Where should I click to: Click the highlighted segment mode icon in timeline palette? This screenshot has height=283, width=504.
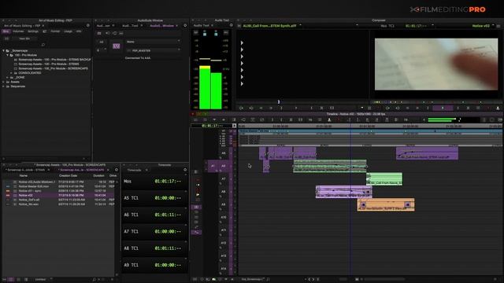coord(196,207)
